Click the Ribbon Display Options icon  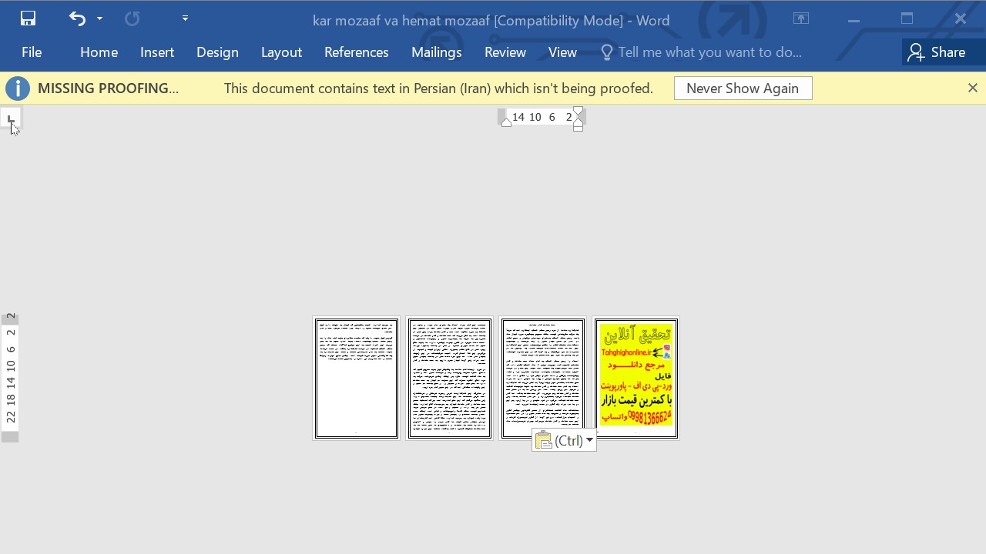coord(801,18)
